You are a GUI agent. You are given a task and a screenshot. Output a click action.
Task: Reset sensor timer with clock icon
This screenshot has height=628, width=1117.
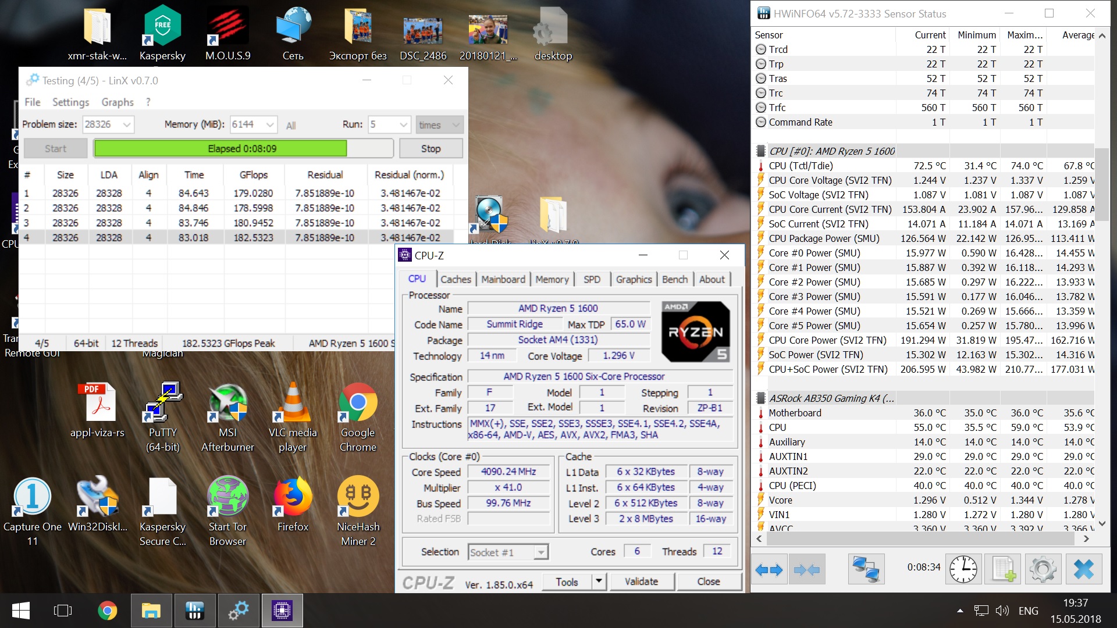coord(963,569)
